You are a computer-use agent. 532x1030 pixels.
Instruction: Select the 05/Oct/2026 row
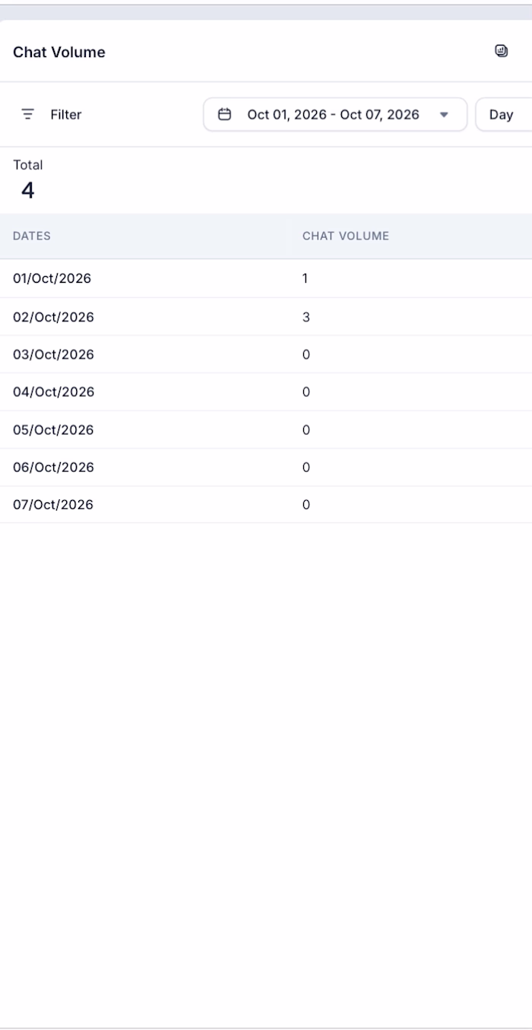266,429
